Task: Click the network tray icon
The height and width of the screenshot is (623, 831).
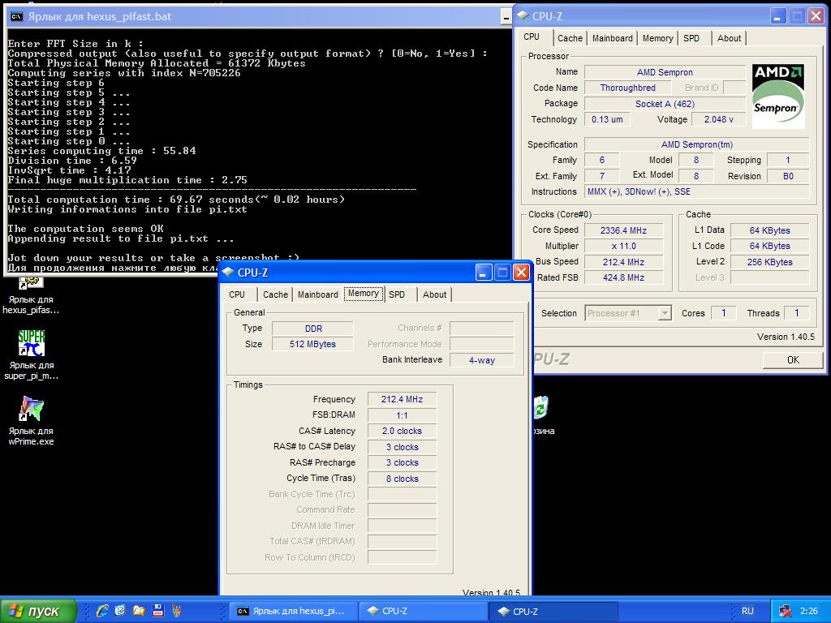Action: click(x=785, y=612)
